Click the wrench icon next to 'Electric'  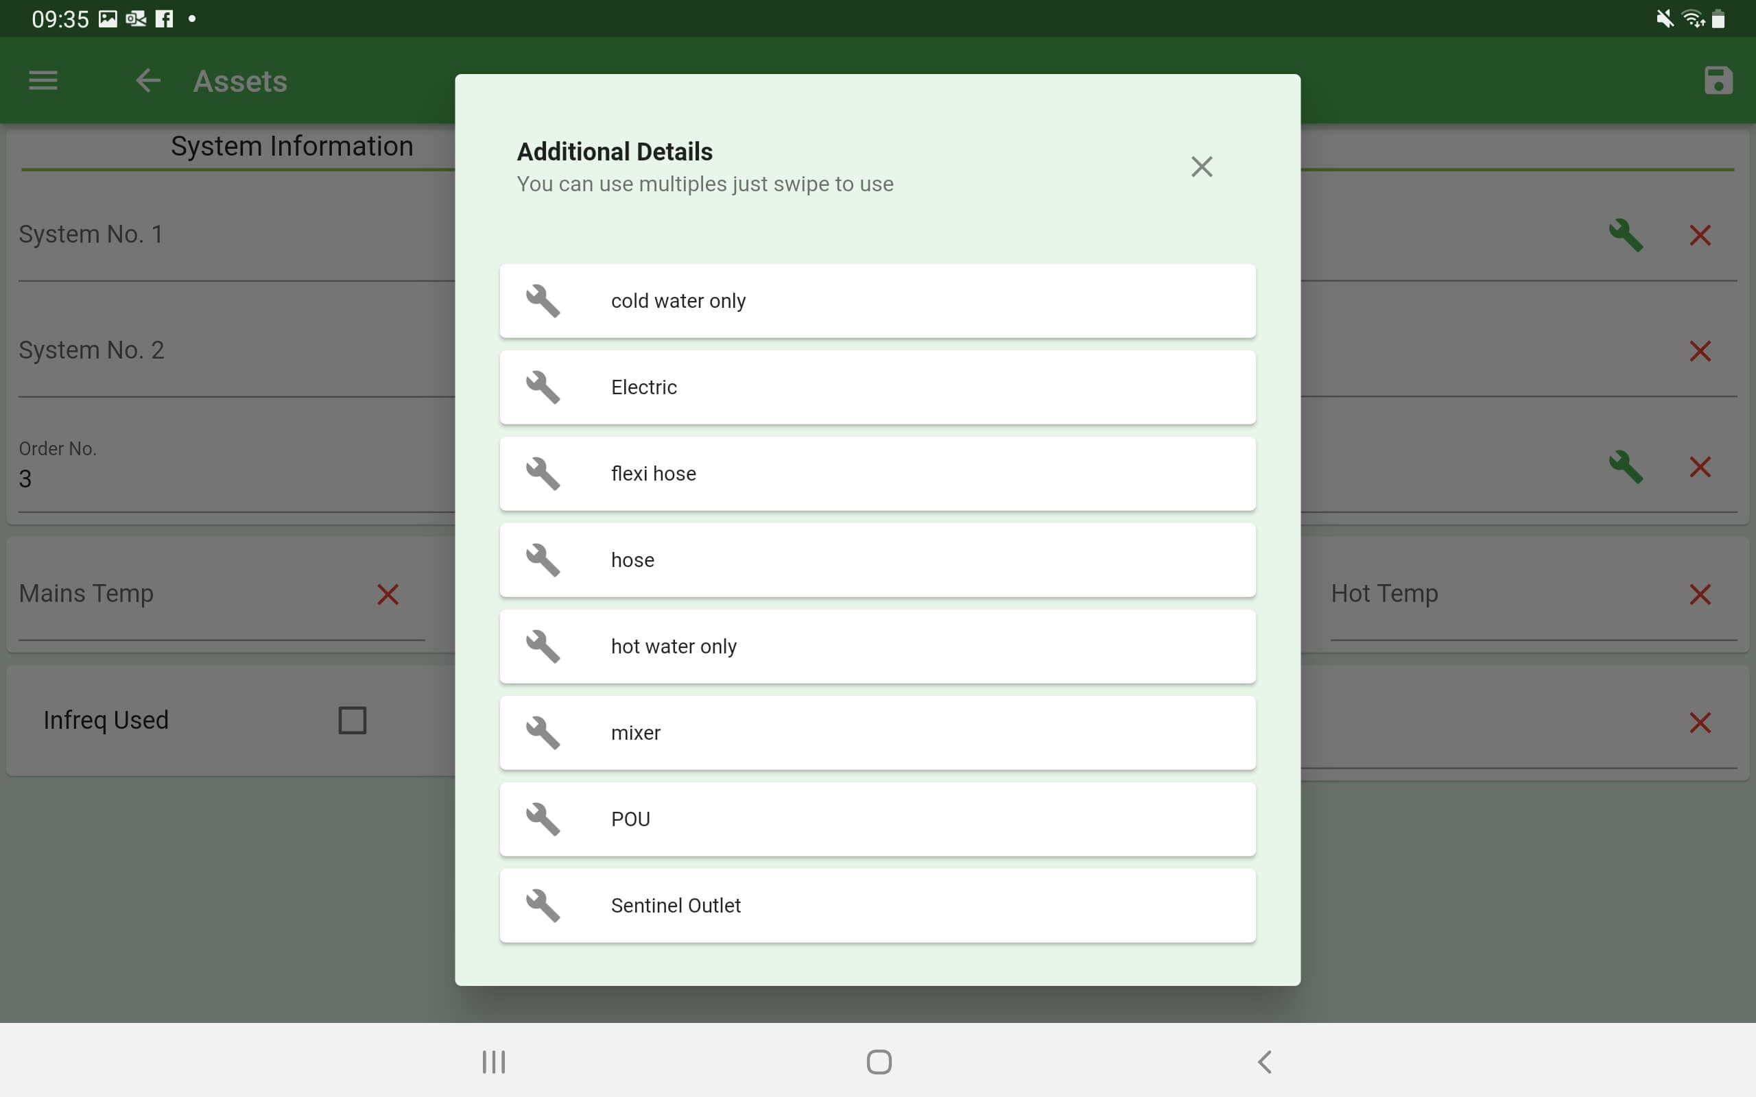tap(544, 387)
